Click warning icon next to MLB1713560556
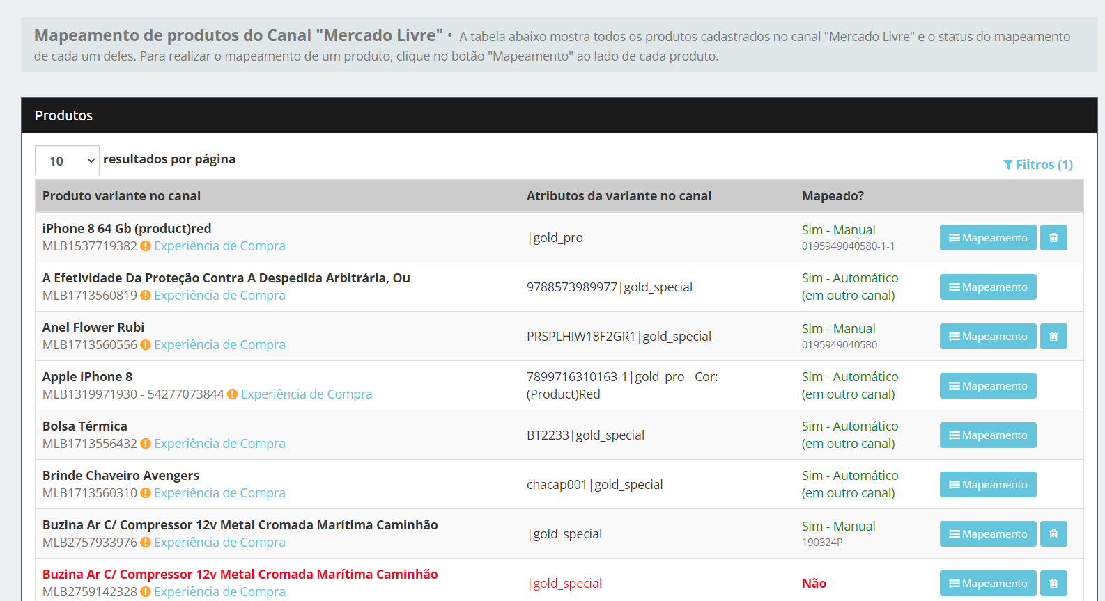The image size is (1105, 601). 146,345
